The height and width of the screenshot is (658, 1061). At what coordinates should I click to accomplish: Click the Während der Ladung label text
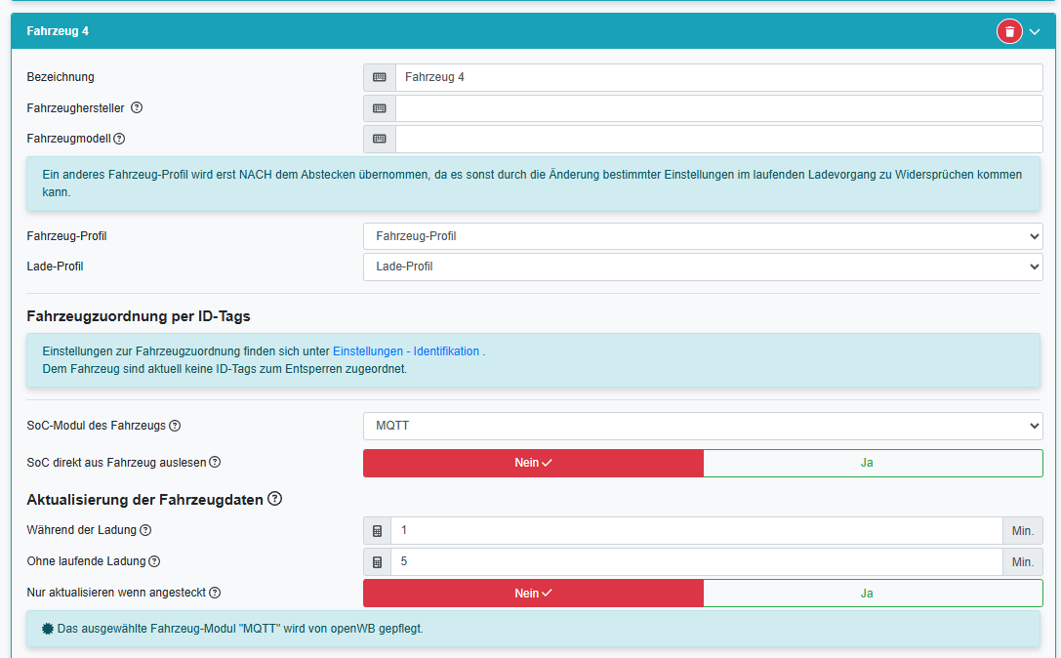(81, 530)
